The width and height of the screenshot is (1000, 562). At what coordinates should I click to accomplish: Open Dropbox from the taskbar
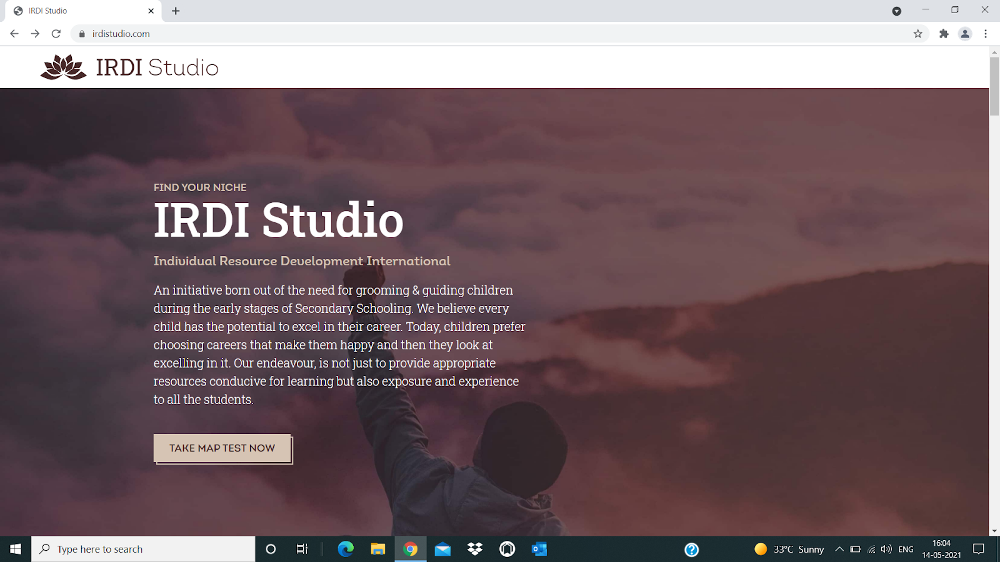click(x=475, y=549)
